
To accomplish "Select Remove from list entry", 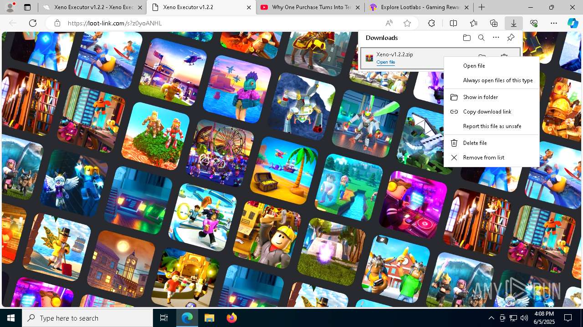I will (491, 158).
